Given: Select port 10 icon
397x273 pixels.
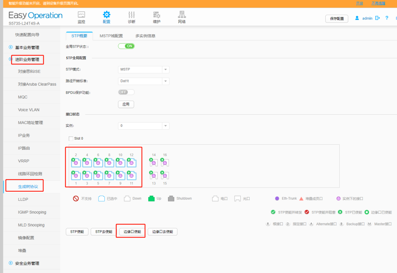Looking at the screenshot, I should (x=120, y=163).
